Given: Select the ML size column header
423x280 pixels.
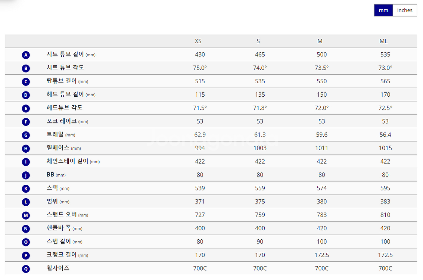Looking at the screenshot, I should [383, 41].
